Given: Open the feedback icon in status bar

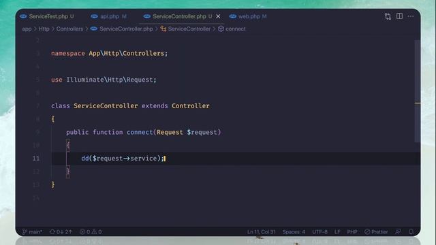Looking at the screenshot, I should [398, 231].
